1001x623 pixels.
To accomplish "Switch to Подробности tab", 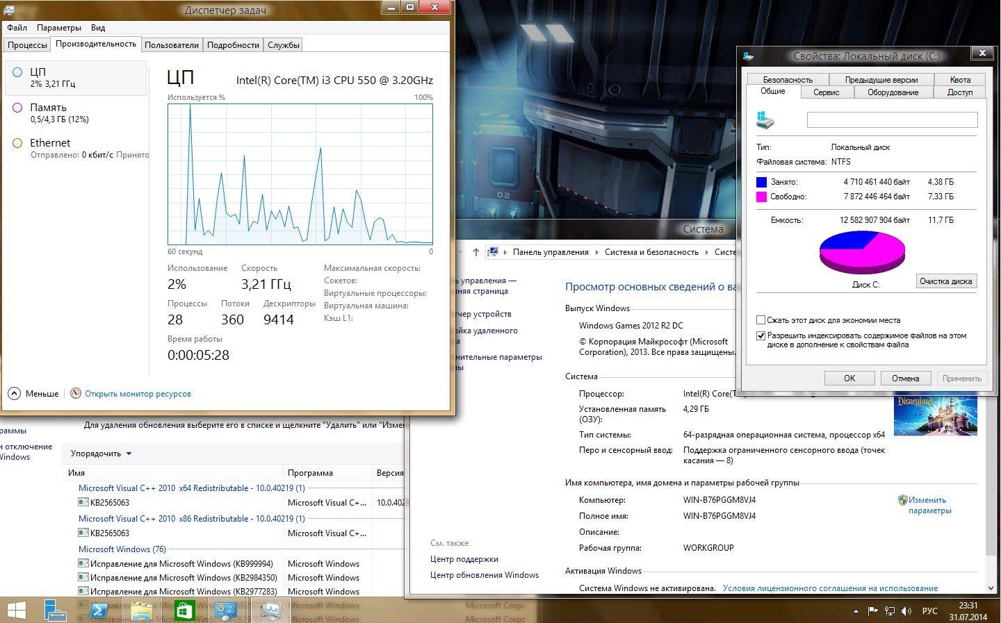I will (233, 44).
